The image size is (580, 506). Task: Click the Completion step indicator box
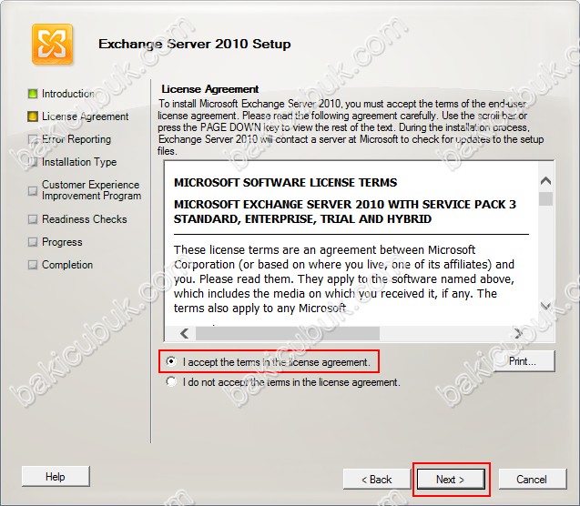point(33,265)
